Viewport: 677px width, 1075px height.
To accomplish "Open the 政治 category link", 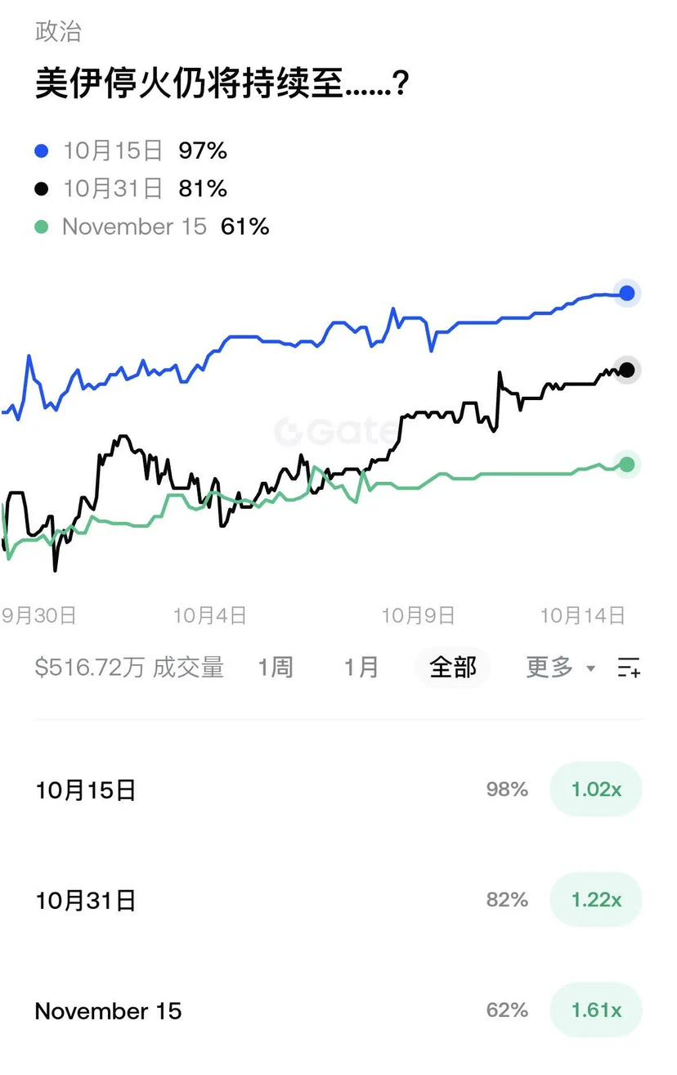I will pyautogui.click(x=58, y=32).
